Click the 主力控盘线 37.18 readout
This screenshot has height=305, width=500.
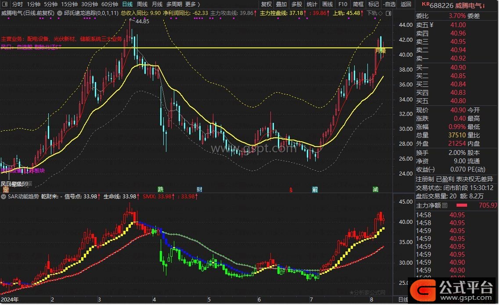283,14
